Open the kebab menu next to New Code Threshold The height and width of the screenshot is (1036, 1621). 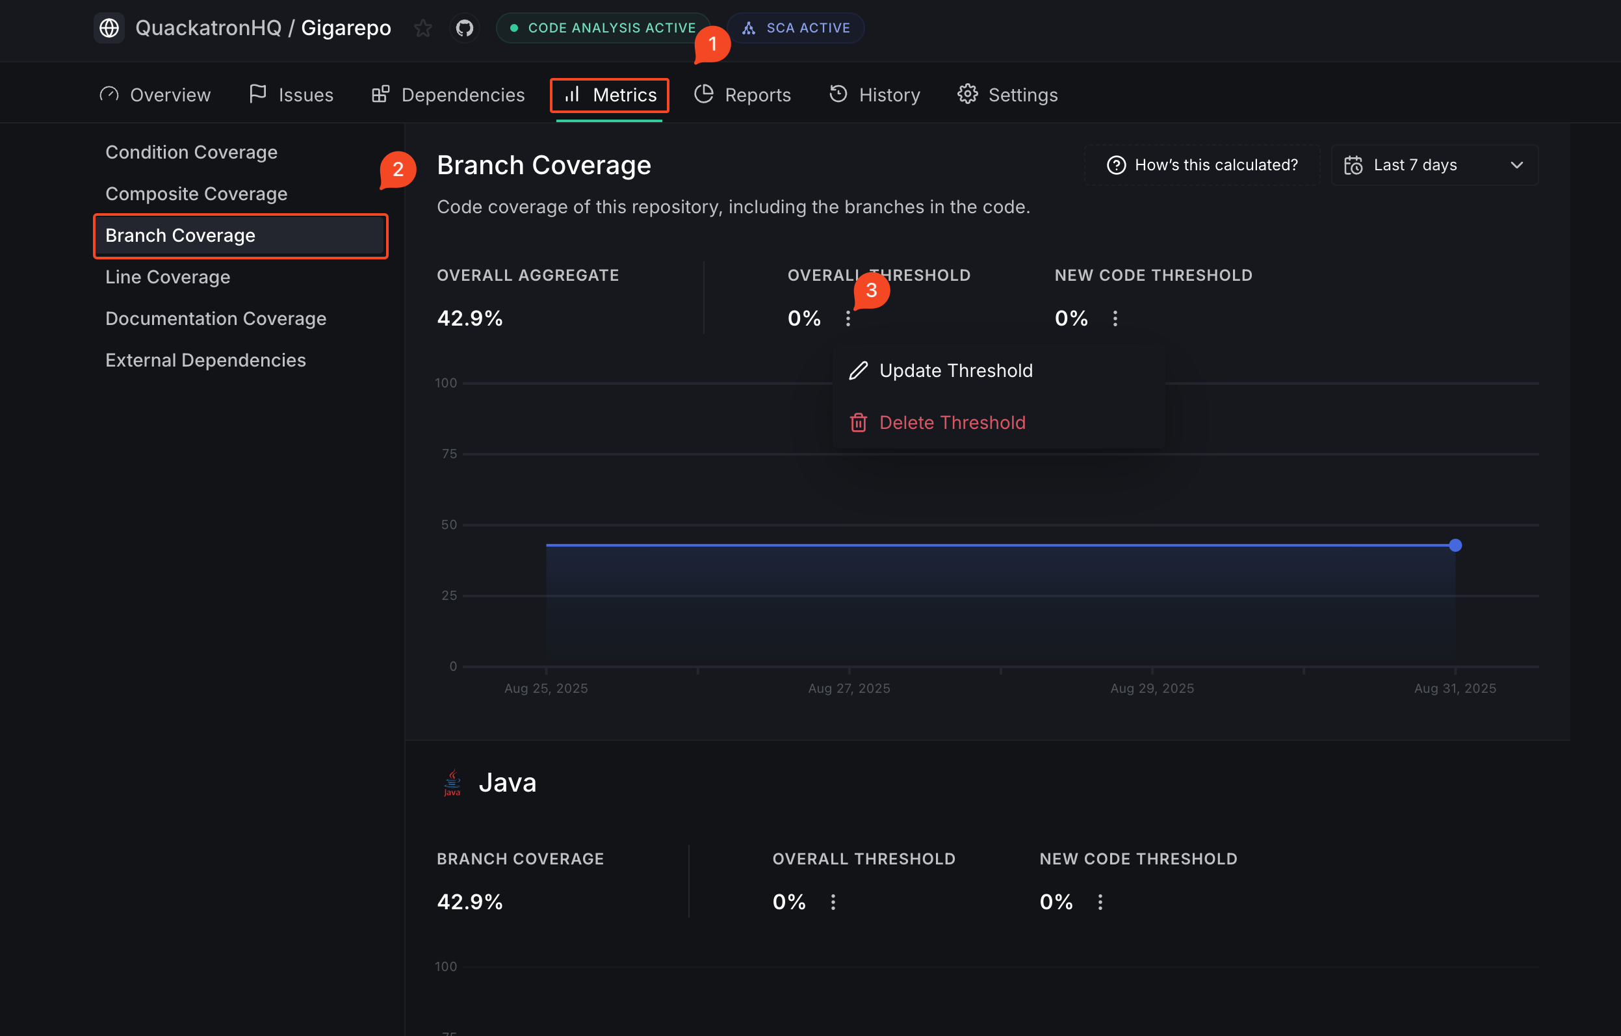coord(1115,318)
